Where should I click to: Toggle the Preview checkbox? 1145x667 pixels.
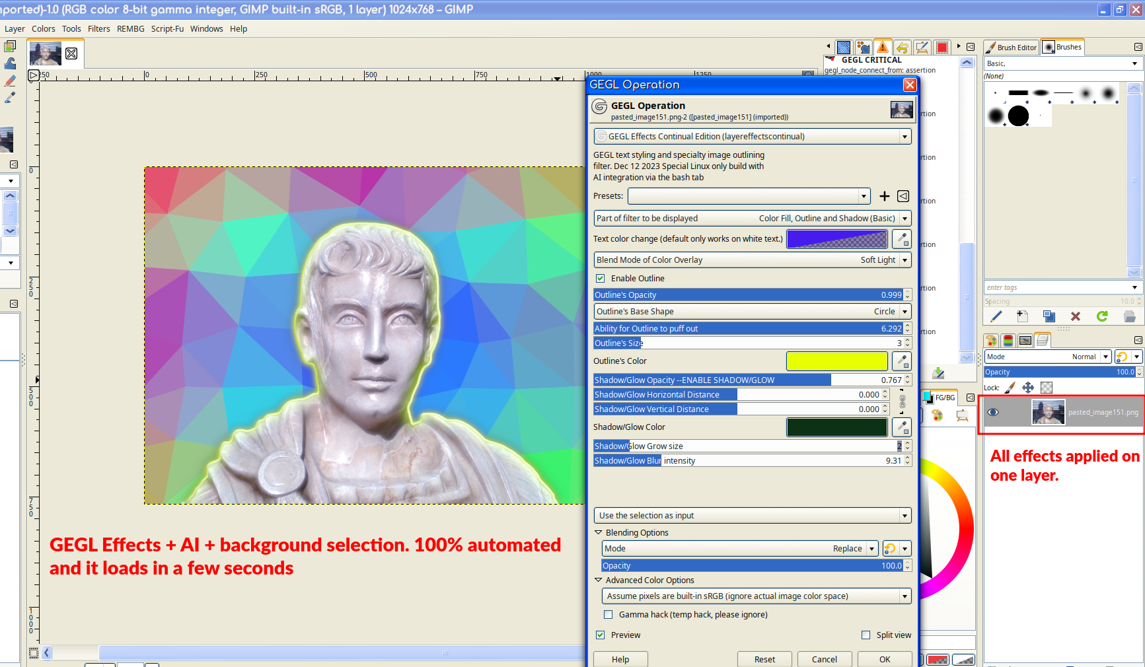[x=601, y=635]
